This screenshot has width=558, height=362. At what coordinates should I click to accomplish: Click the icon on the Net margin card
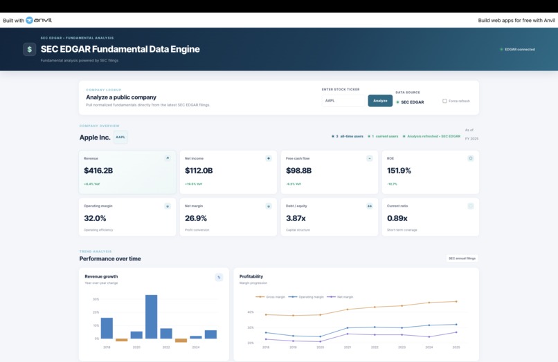pos(269,206)
